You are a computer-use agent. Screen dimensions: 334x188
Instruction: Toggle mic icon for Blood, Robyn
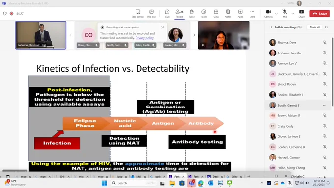click(324, 84)
